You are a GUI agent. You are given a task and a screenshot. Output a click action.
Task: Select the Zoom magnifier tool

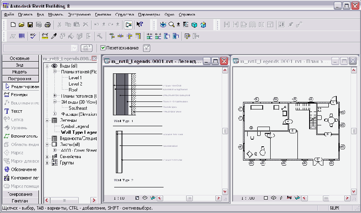[171, 24]
